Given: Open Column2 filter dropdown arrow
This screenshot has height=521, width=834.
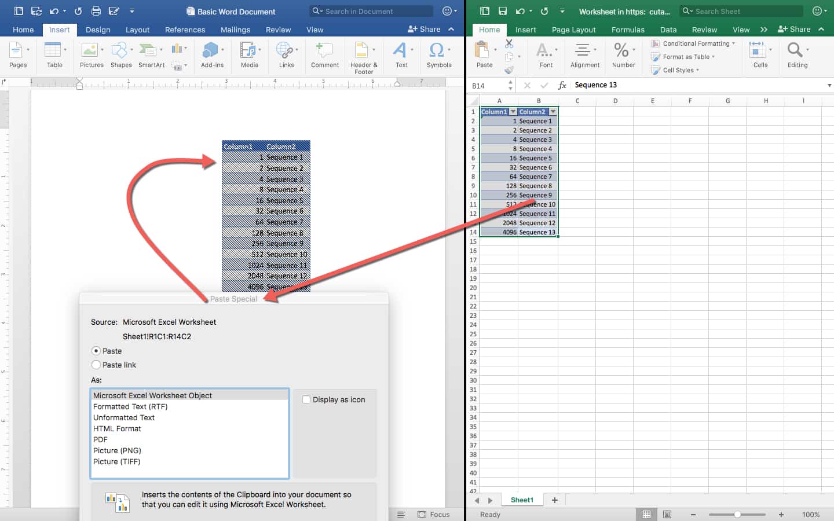Looking at the screenshot, I should tap(553, 112).
